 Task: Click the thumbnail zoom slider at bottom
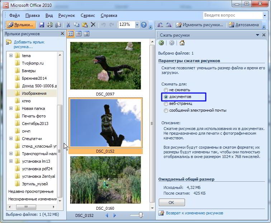[x=141, y=215]
